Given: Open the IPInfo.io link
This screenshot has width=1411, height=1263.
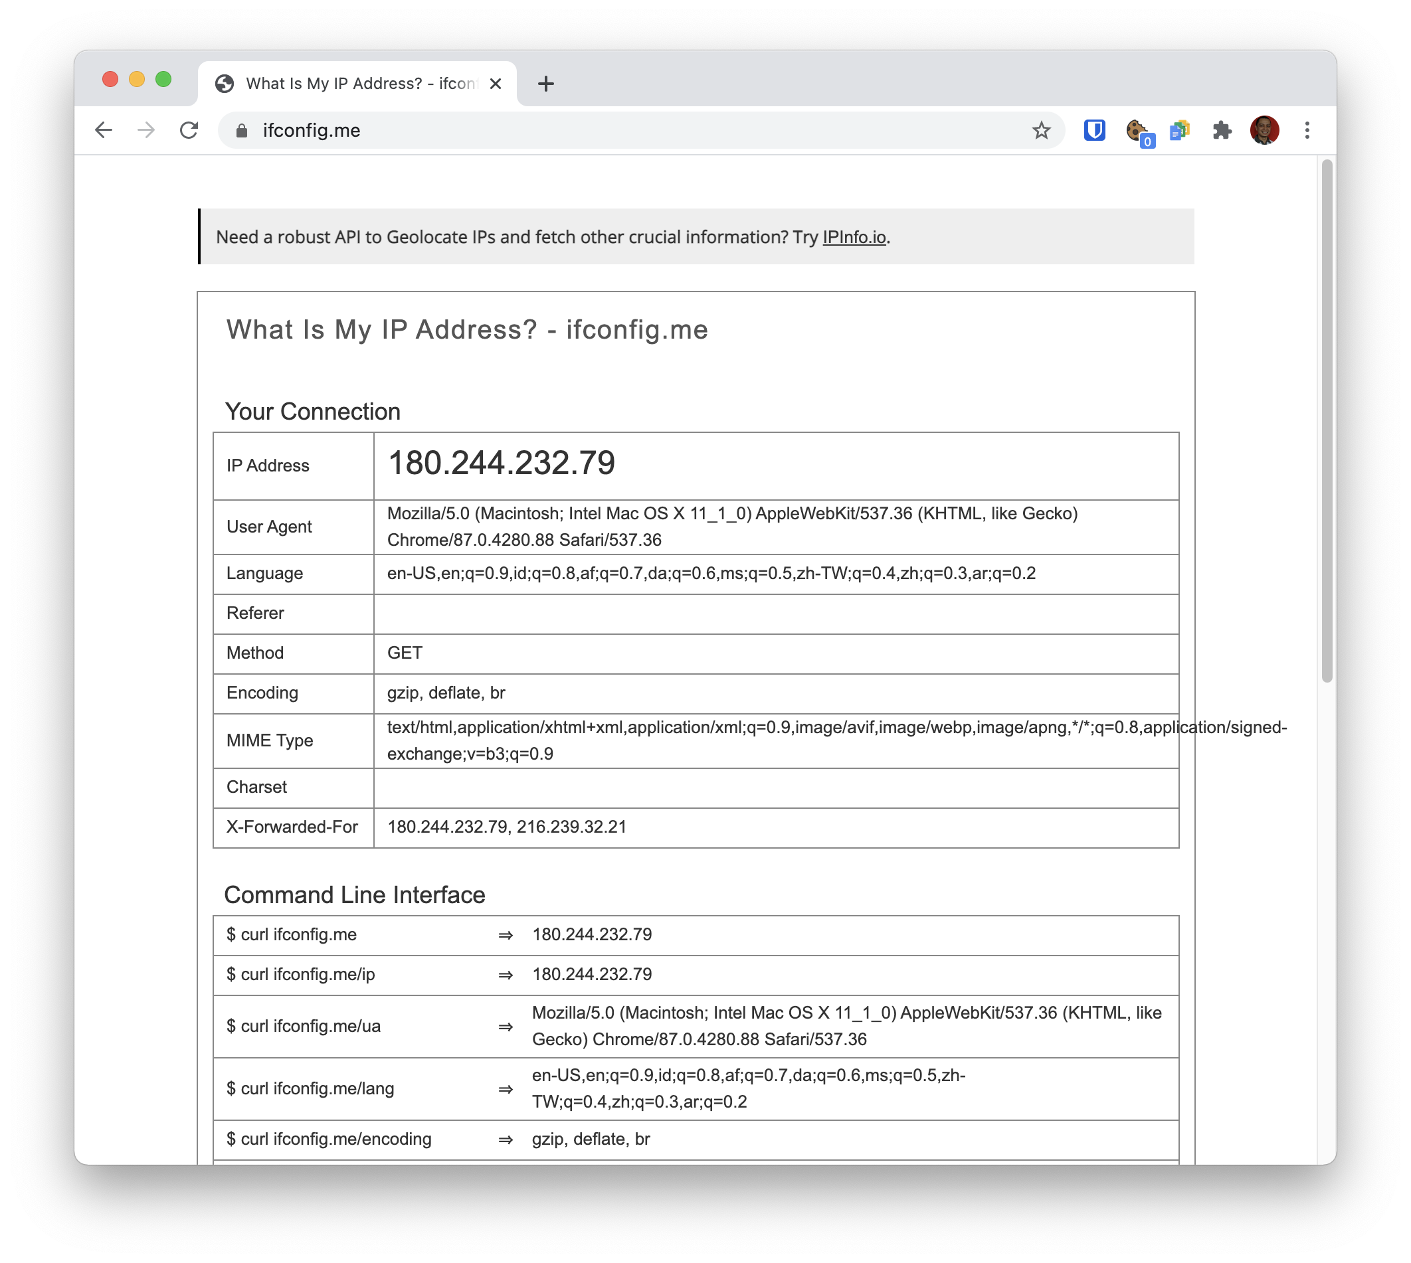Looking at the screenshot, I should pos(854,237).
